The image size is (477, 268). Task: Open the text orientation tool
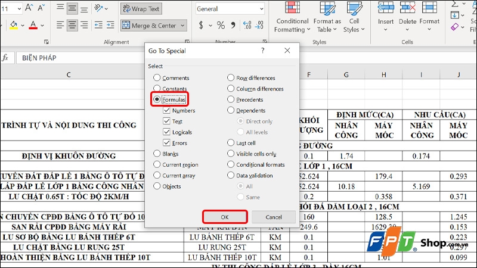coord(98,8)
